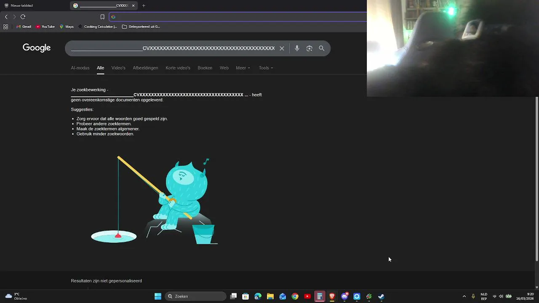This screenshot has height=303, width=539.
Task: Open Google Lens image search
Action: coord(310,48)
